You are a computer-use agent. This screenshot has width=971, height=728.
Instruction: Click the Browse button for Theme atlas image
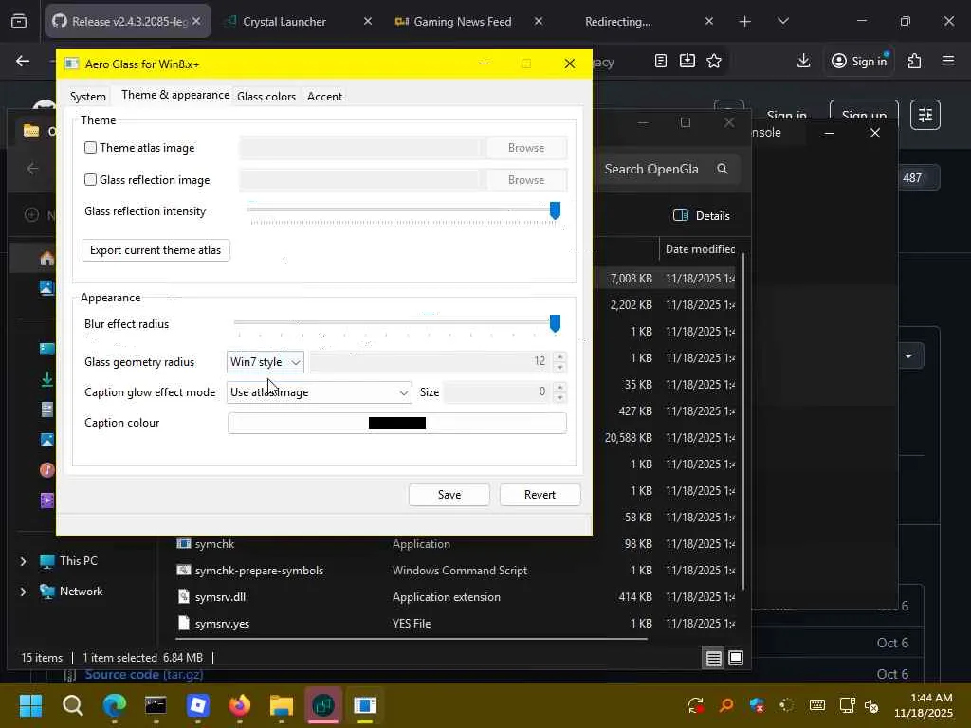(x=526, y=147)
